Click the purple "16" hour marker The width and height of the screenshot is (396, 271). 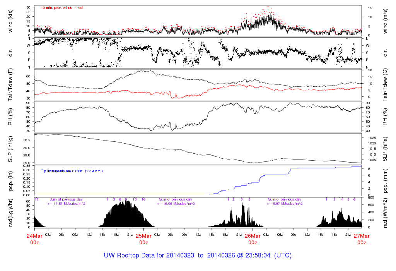pos(143,199)
